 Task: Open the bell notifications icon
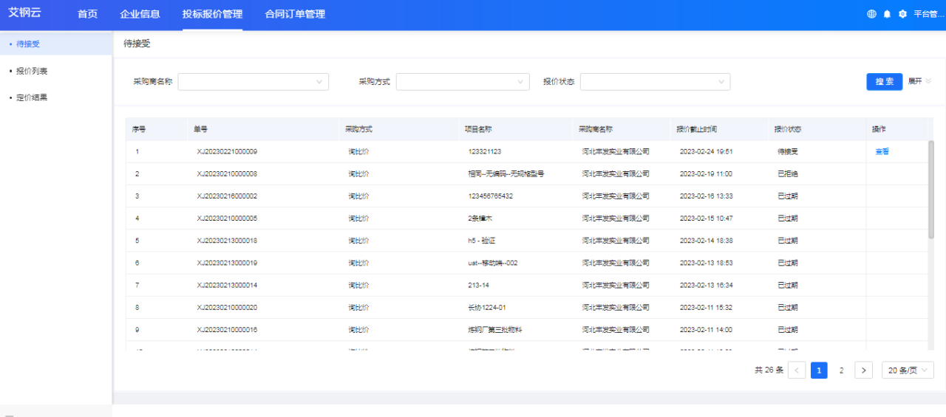pos(887,14)
